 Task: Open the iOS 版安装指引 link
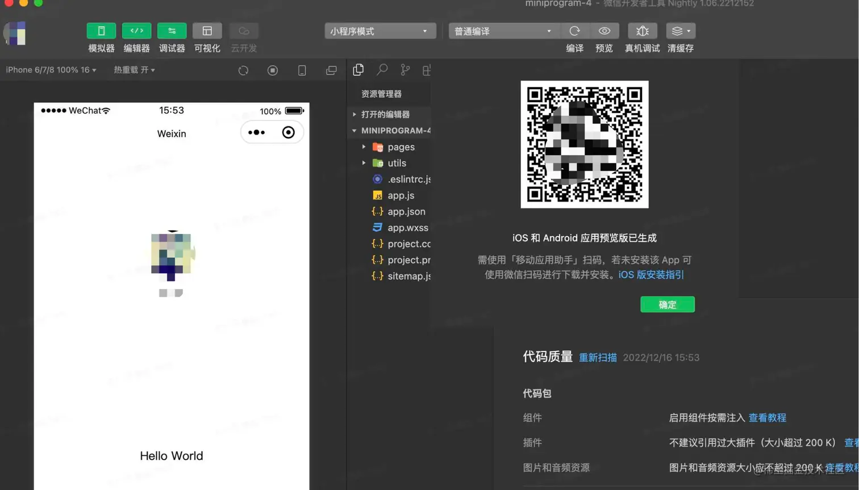pos(651,275)
